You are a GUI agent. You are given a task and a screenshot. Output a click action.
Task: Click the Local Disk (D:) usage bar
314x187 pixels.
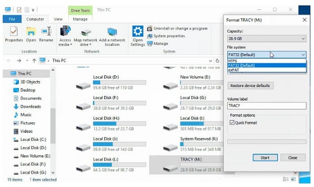(120, 83)
